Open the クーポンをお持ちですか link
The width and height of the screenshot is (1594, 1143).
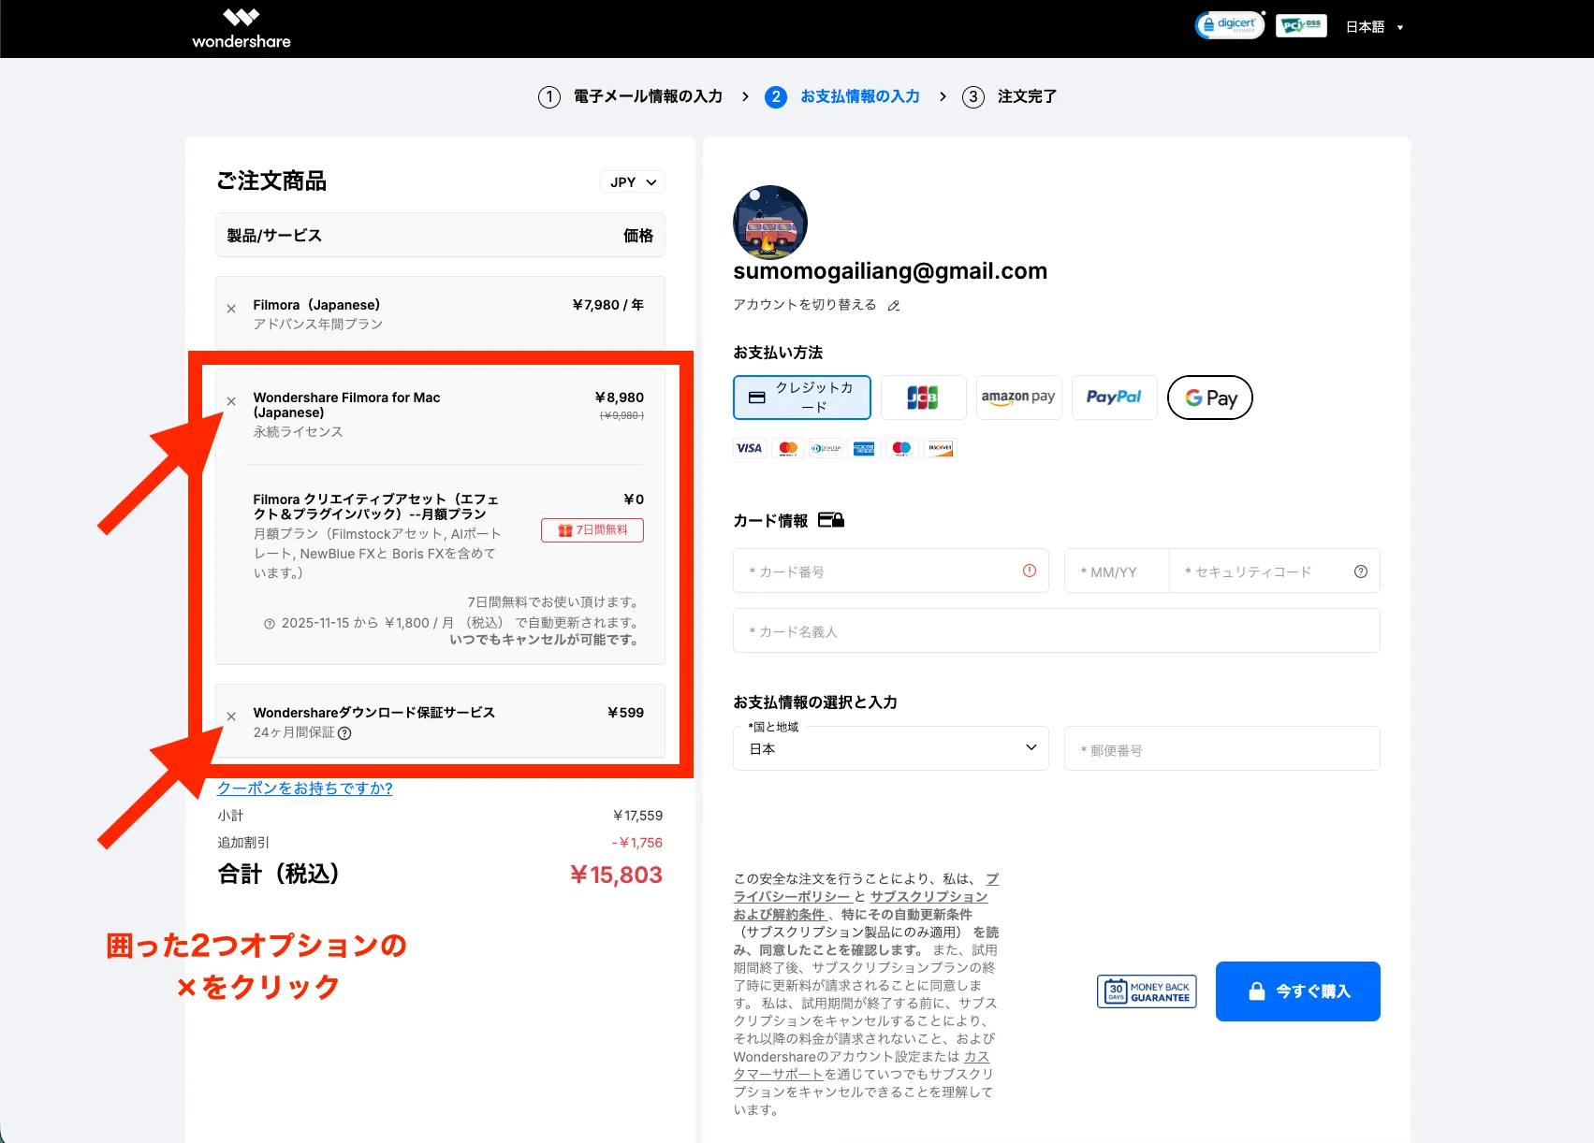tap(305, 789)
